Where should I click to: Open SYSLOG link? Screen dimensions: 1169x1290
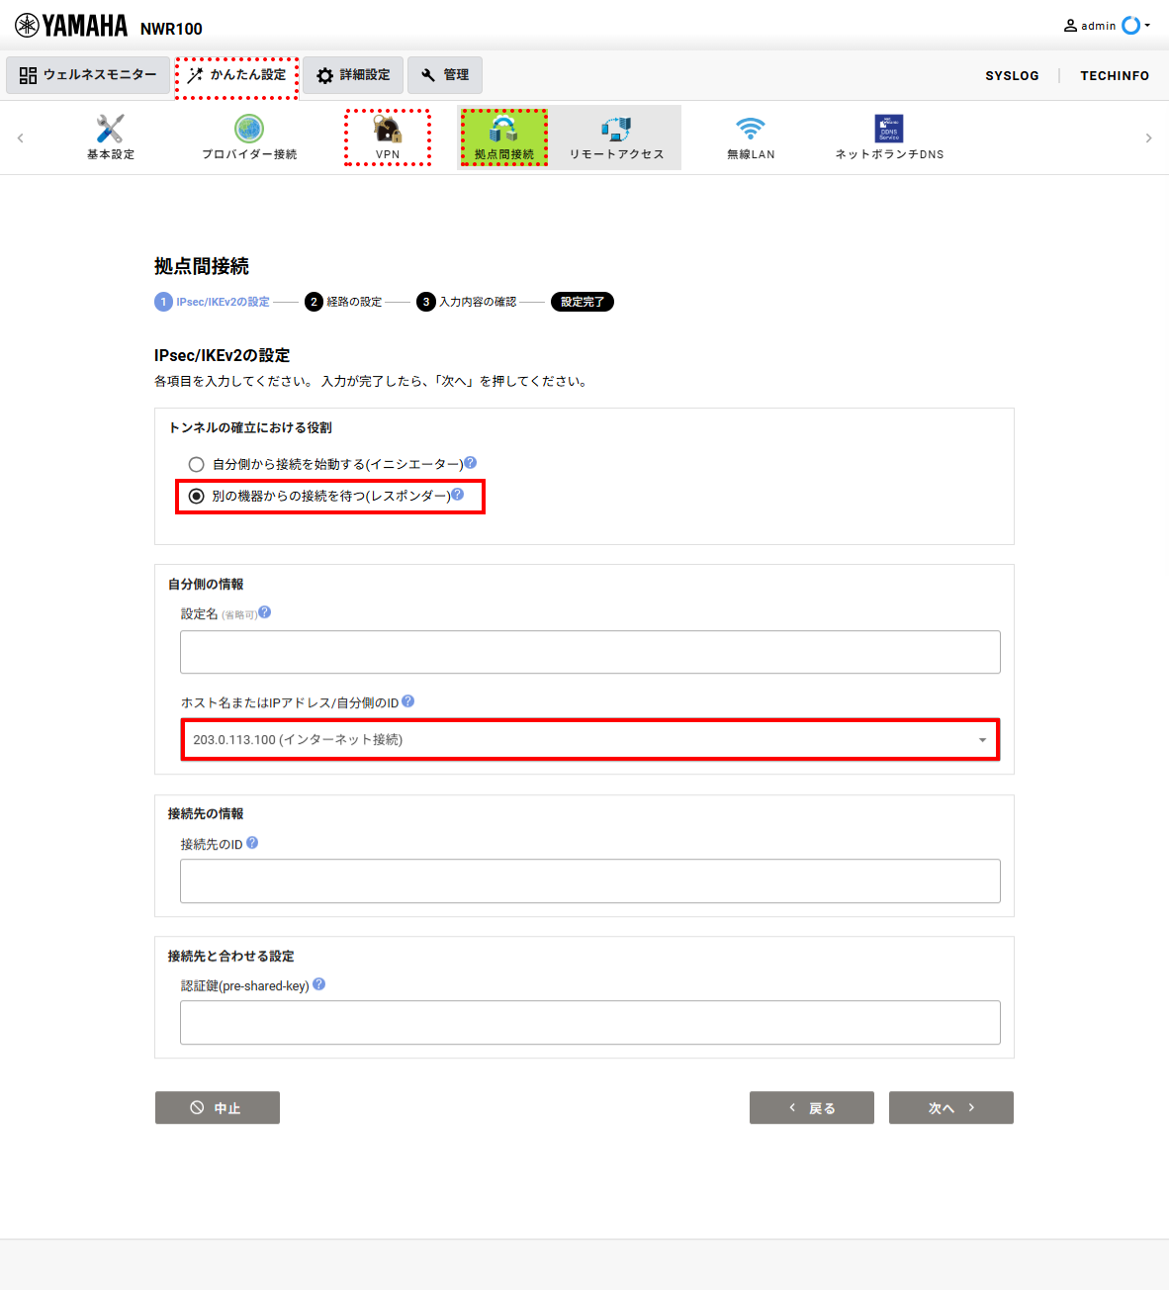(1012, 75)
